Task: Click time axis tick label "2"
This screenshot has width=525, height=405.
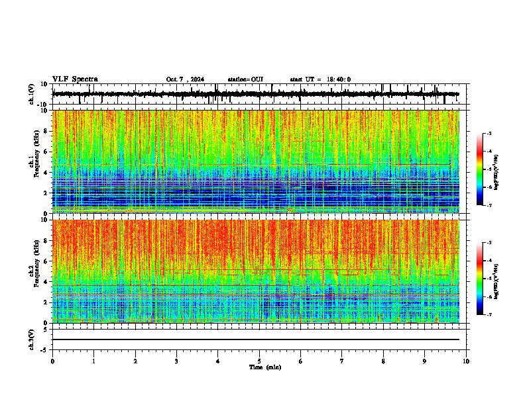Action: (135, 361)
